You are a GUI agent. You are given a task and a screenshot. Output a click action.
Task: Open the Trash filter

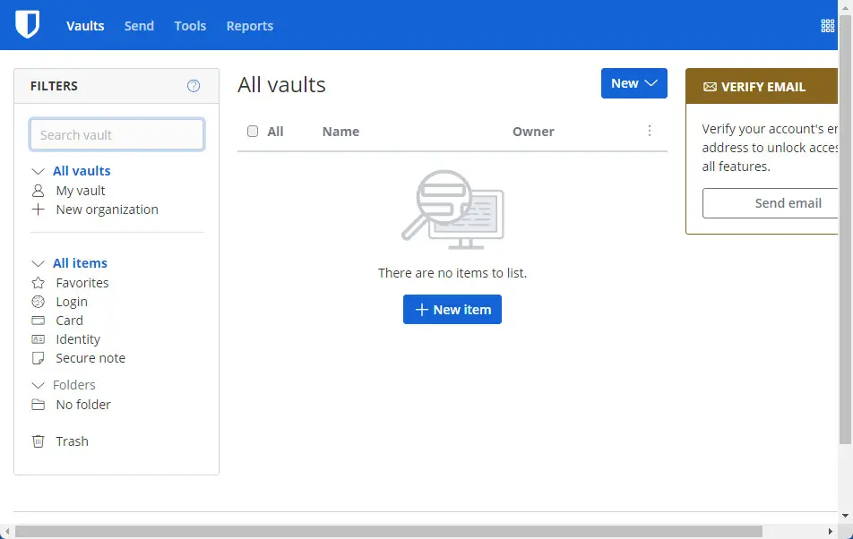(72, 441)
